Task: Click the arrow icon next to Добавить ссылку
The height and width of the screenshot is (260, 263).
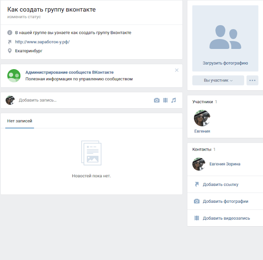Action: 197,184
